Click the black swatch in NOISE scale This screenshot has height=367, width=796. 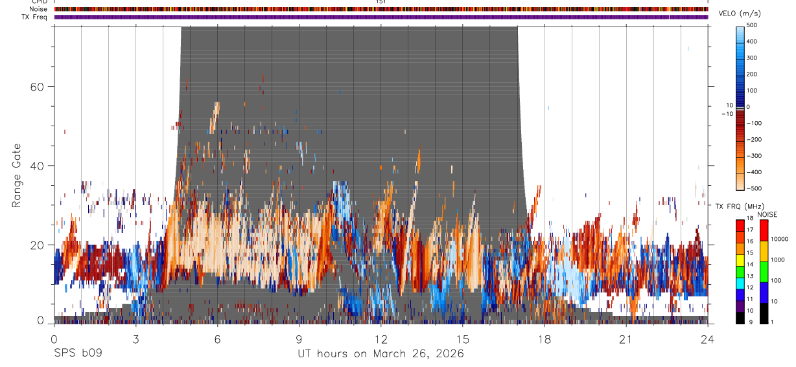(x=764, y=313)
